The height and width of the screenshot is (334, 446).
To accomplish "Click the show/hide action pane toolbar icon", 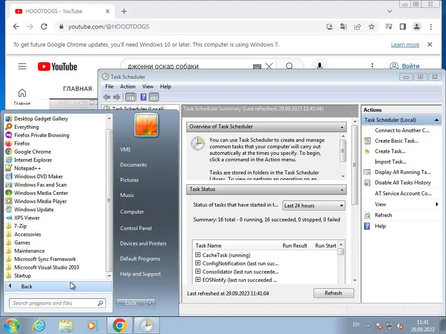I will [154, 97].
